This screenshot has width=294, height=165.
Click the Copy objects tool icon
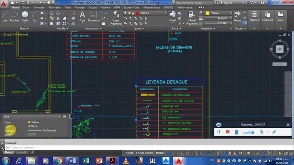click(x=52, y=18)
